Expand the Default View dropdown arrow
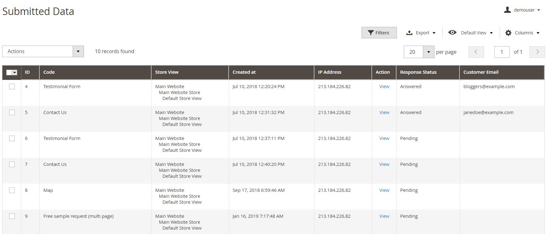 coord(491,33)
